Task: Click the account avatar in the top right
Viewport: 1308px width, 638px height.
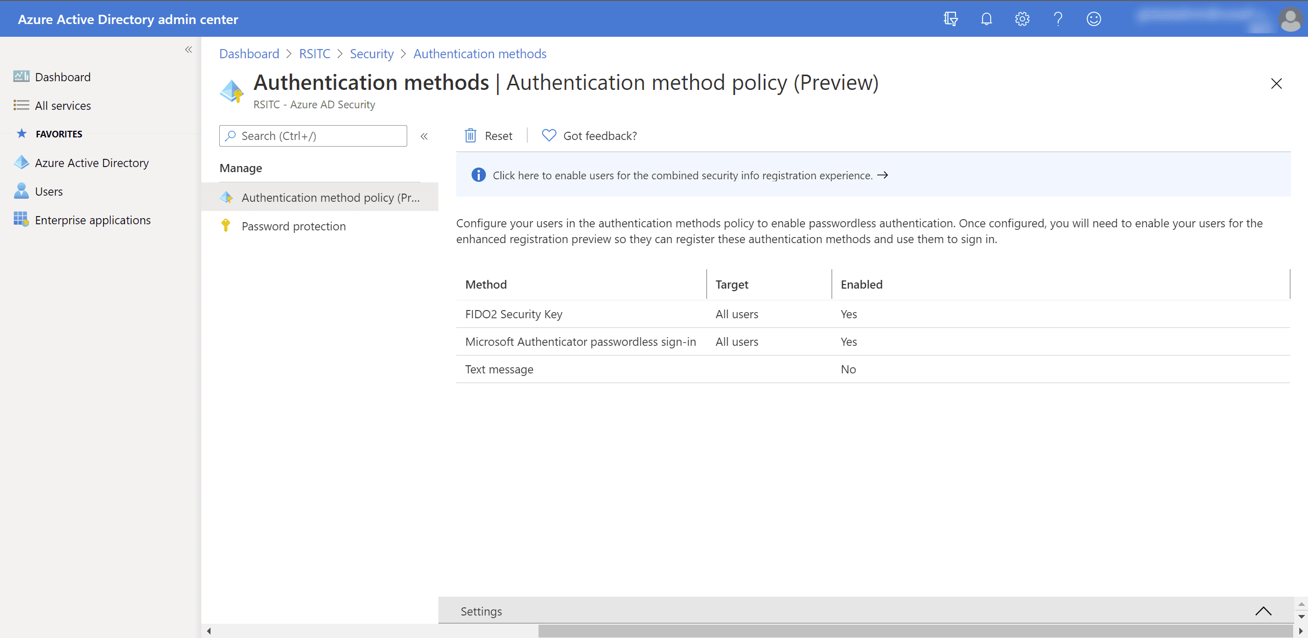Action: (x=1291, y=19)
